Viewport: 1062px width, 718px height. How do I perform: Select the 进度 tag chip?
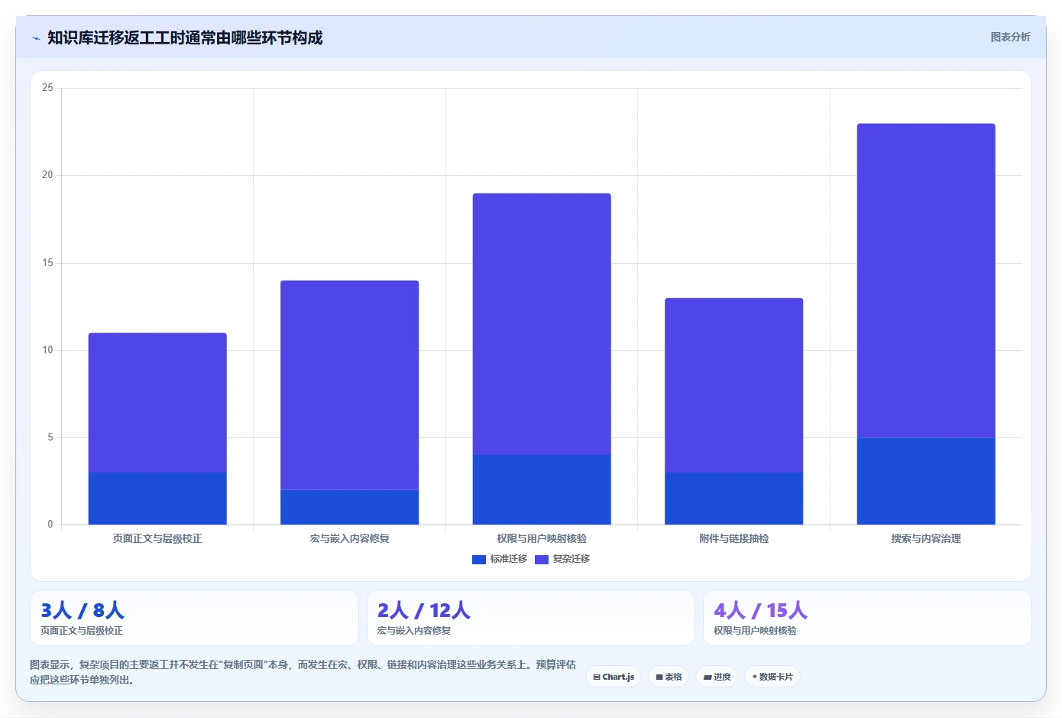(717, 677)
